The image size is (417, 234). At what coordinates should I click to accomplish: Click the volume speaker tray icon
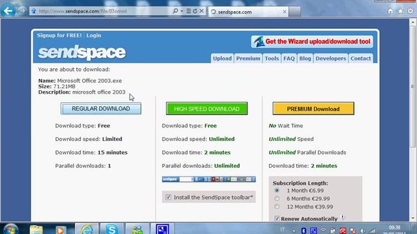pyautogui.click(x=362, y=231)
